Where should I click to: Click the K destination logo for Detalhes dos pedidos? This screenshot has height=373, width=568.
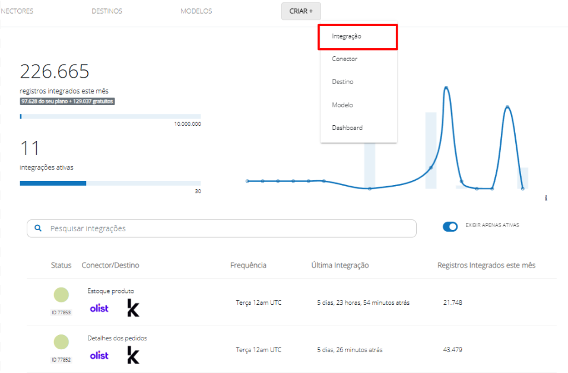tap(134, 355)
